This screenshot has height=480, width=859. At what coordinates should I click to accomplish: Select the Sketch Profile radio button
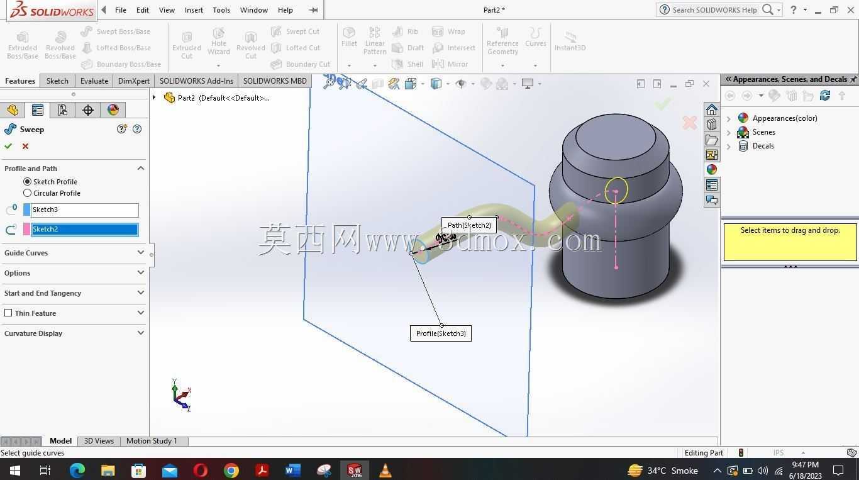coord(27,182)
